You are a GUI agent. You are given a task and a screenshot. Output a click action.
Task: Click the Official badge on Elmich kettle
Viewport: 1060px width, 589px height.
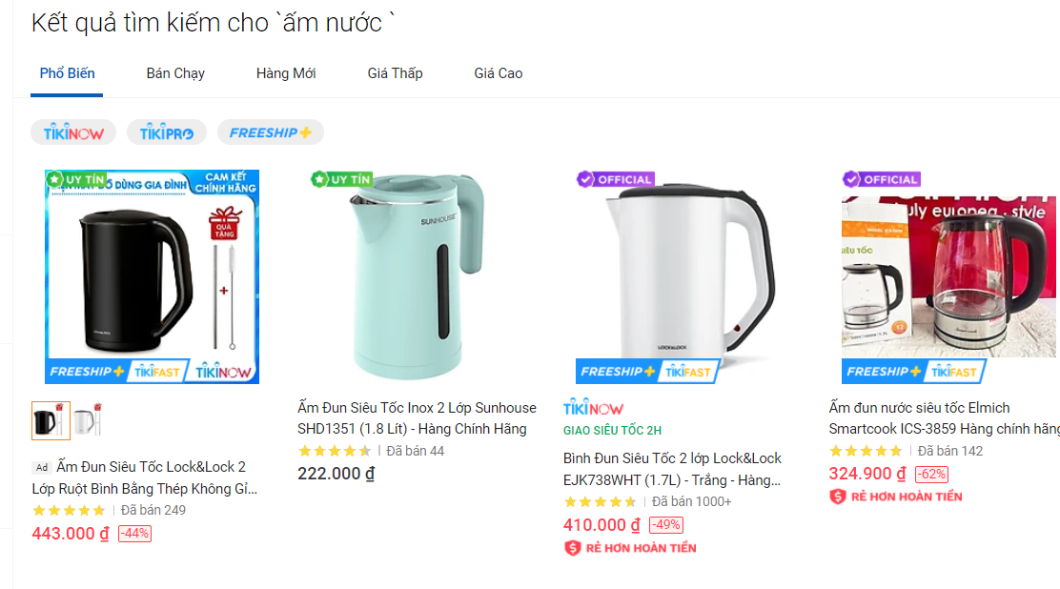(881, 179)
